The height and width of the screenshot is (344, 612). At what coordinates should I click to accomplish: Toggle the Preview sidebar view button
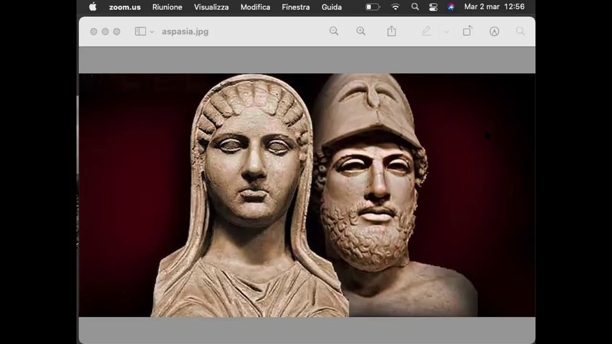point(140,32)
